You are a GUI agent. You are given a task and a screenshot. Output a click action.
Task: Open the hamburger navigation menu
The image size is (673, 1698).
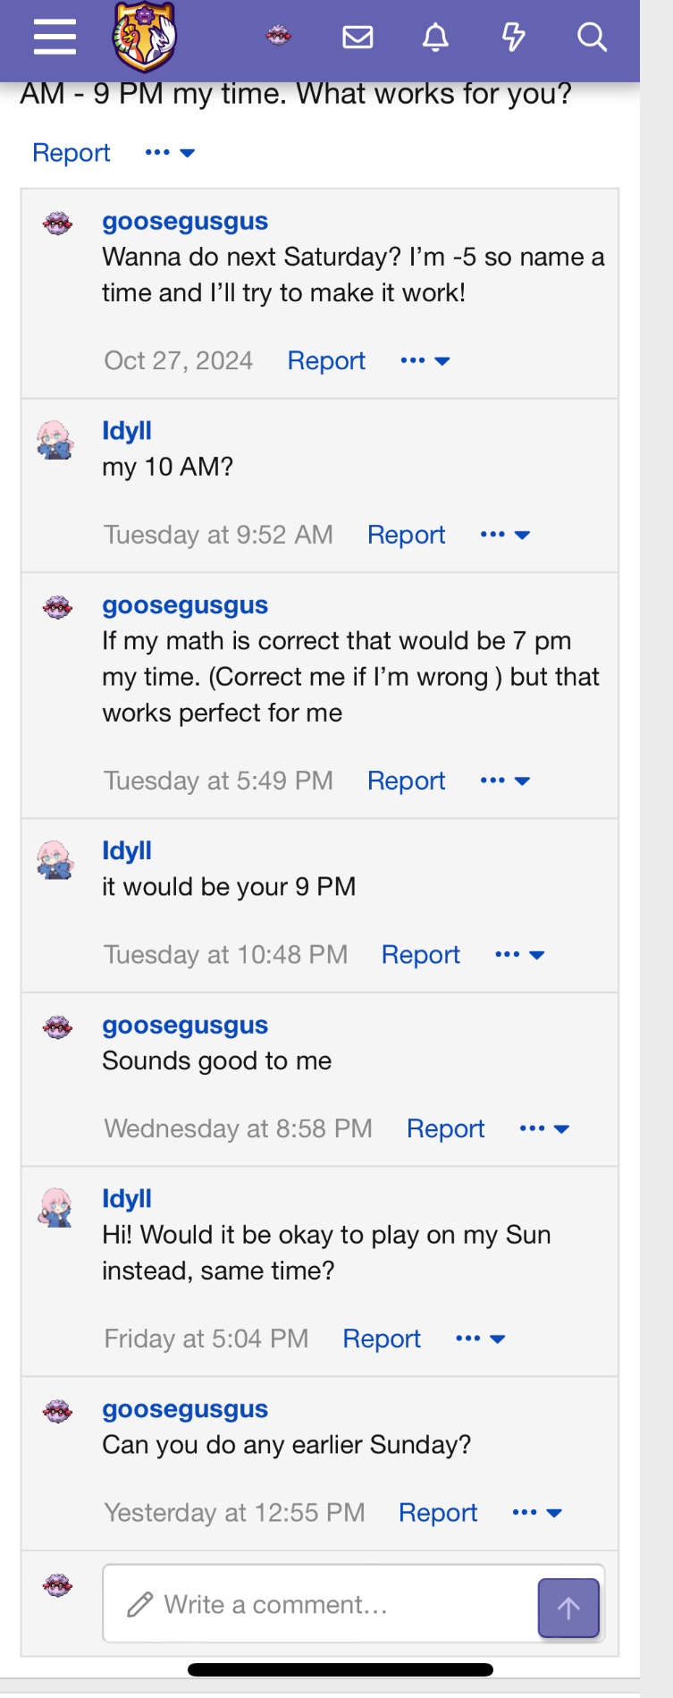coord(55,37)
